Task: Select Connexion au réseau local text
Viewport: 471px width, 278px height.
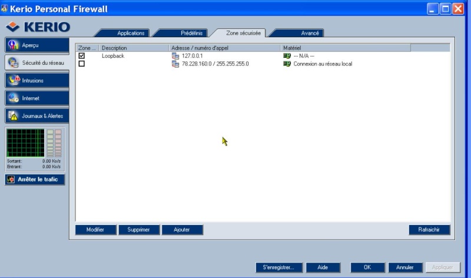Action: tap(323, 64)
